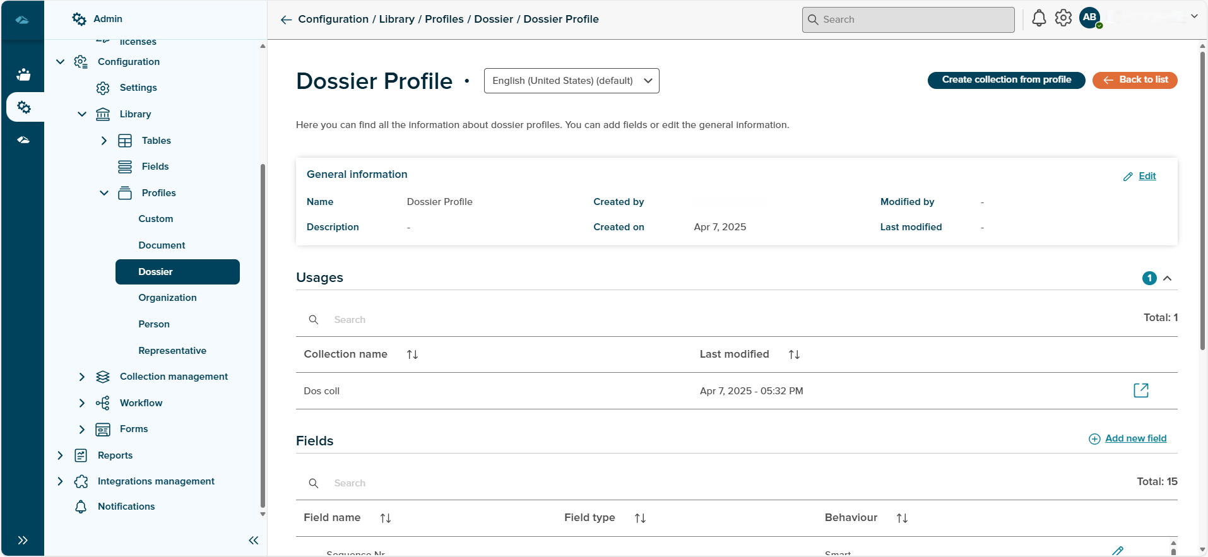Open the AB user avatar menu
The height and width of the screenshot is (557, 1208).
pyautogui.click(x=1090, y=18)
